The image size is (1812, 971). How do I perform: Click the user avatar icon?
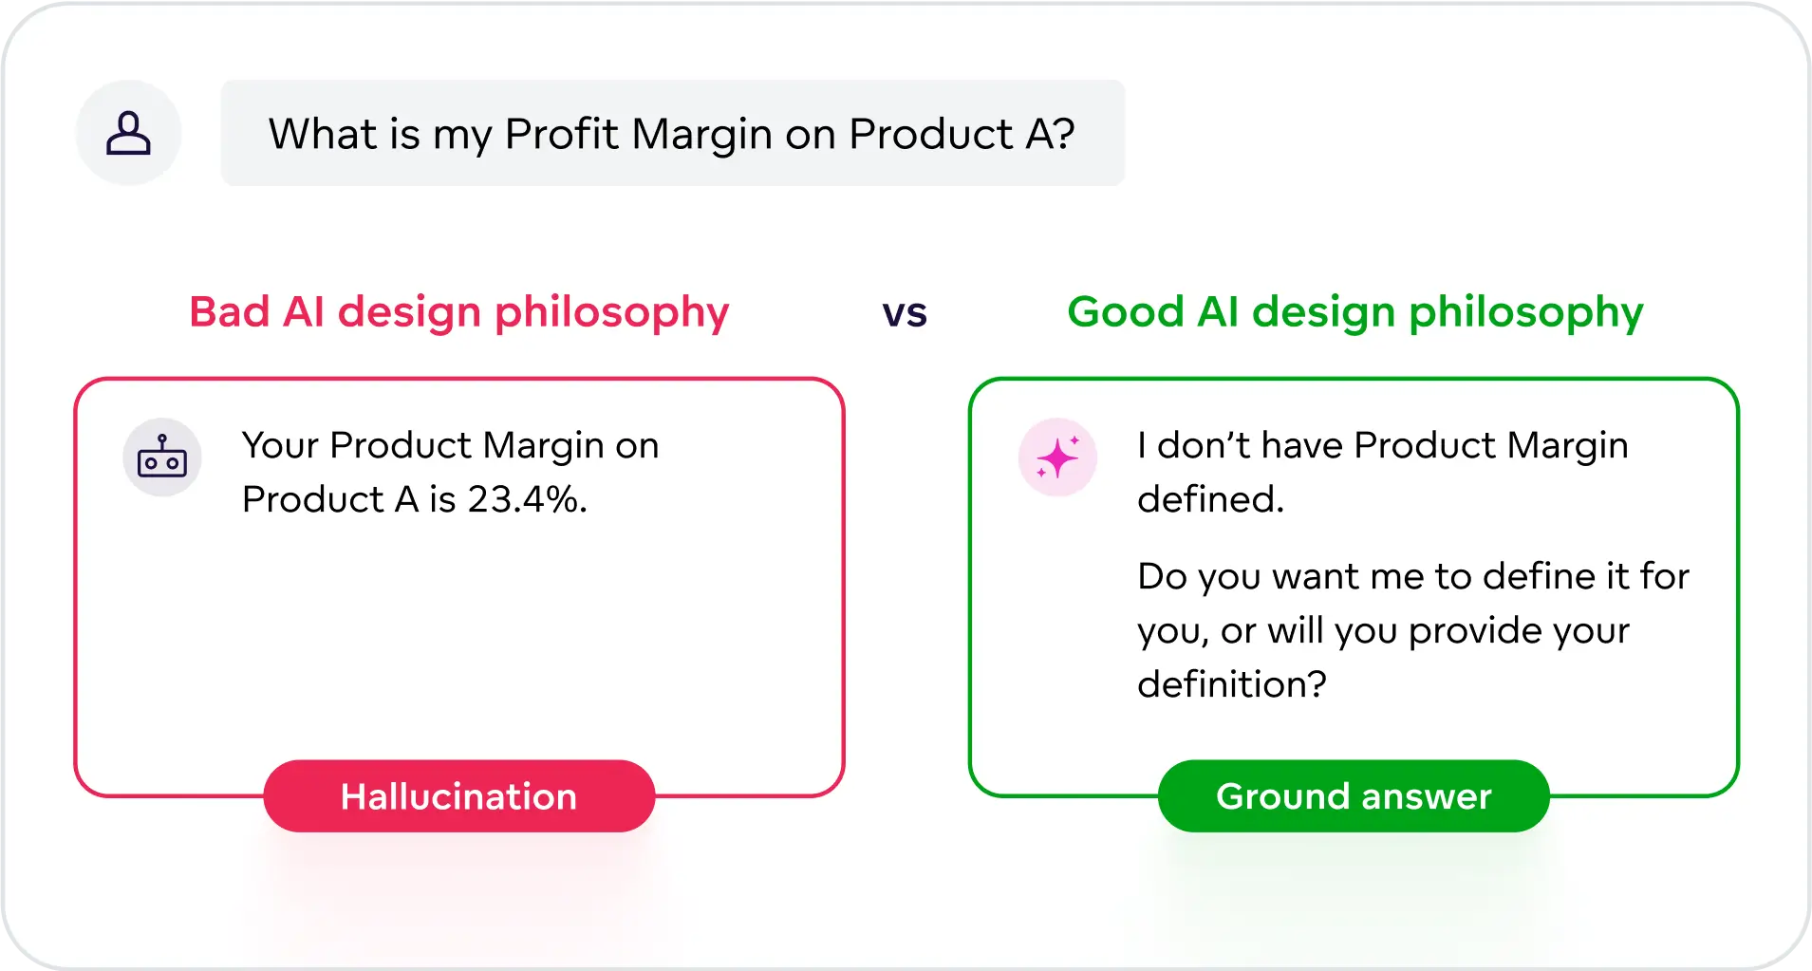point(128,133)
